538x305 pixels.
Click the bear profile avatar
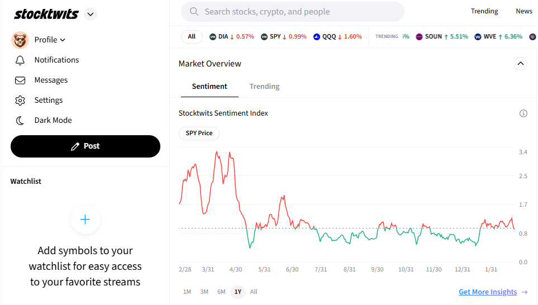tap(20, 40)
